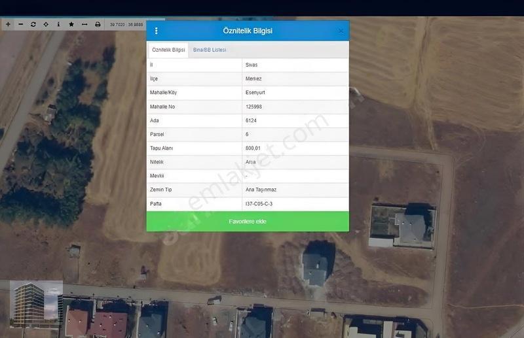The width and height of the screenshot is (524, 338).
Task: Open favorites star icon
Action: click(x=71, y=24)
